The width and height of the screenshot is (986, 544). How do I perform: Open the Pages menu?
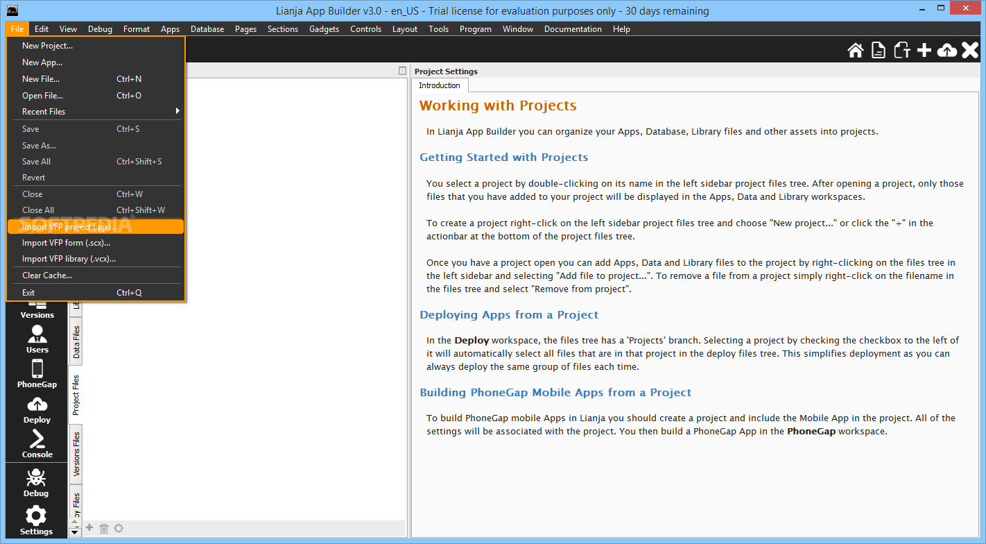tap(245, 29)
